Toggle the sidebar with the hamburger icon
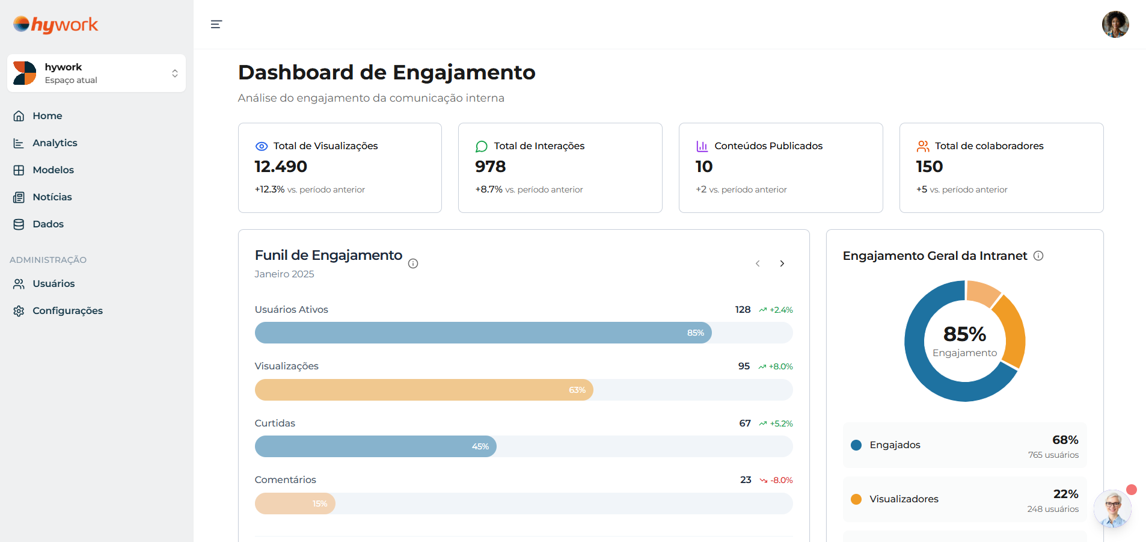This screenshot has height=542, width=1146. 216,24
